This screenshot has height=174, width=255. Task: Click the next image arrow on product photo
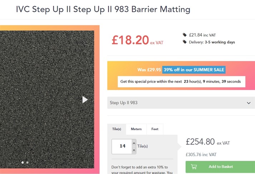(x=85, y=99)
